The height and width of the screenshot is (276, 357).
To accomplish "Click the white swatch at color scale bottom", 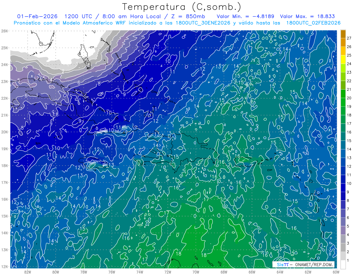I will [343, 264].
